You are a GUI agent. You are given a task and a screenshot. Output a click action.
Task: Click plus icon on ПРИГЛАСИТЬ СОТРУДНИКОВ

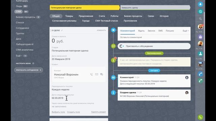pos(40,70)
